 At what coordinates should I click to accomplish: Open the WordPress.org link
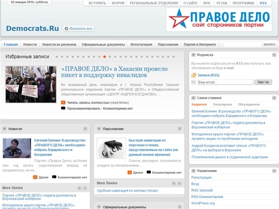click(203, 203)
